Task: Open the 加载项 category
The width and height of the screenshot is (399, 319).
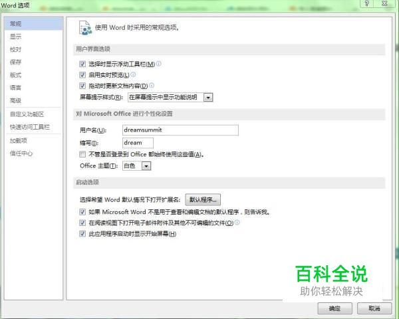Action: [x=19, y=141]
